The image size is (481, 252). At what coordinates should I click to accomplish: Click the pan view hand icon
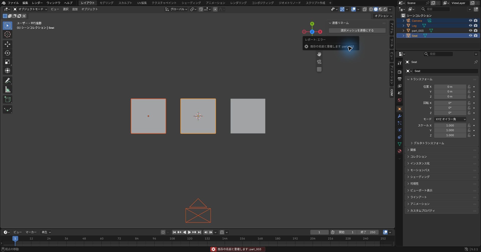319,54
